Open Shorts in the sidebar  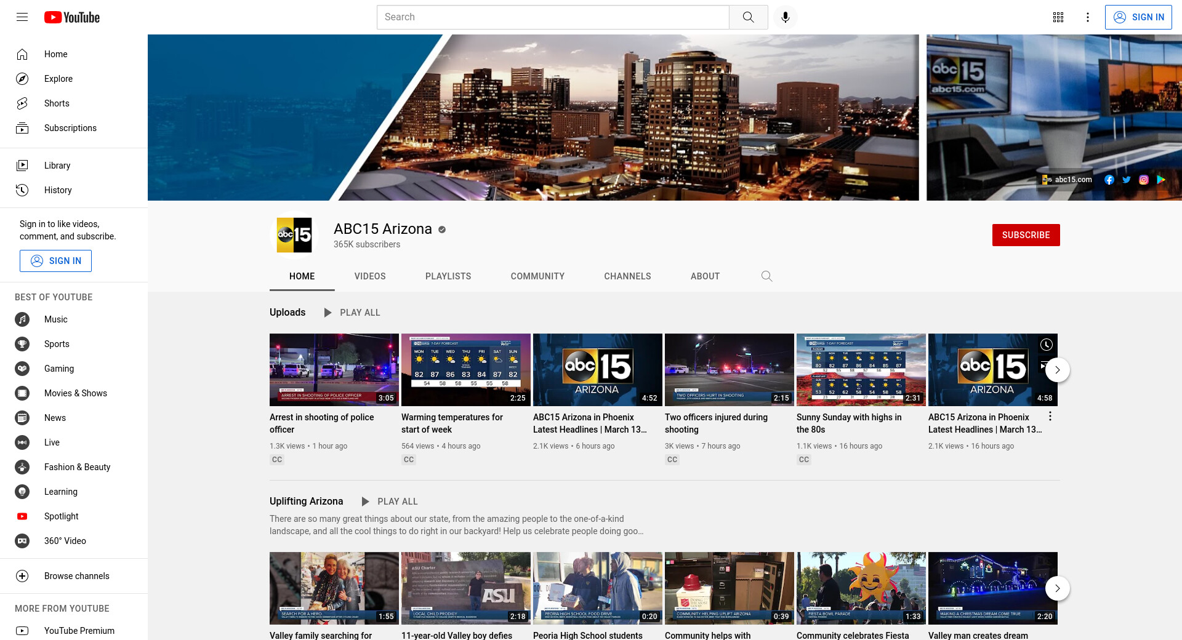coord(74,103)
